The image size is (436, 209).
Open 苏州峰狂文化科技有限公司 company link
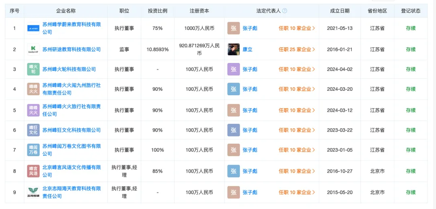click(71, 130)
